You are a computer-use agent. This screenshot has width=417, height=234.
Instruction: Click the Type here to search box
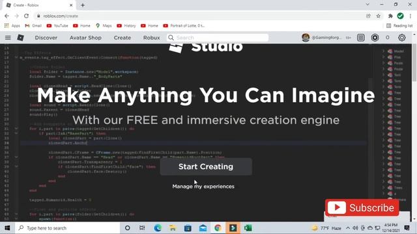(67, 228)
